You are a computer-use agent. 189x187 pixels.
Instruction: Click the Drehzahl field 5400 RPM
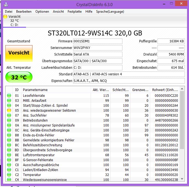click(171, 54)
